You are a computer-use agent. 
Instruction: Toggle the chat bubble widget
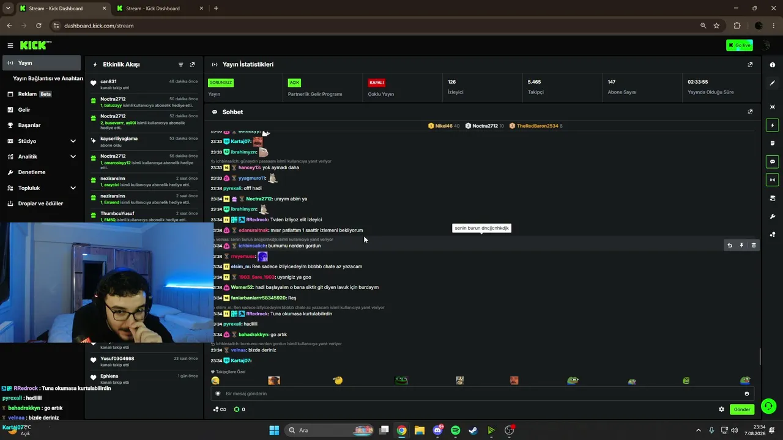[x=773, y=162]
